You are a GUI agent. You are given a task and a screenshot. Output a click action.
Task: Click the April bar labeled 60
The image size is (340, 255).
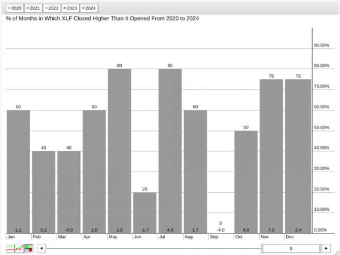pyautogui.click(x=94, y=172)
